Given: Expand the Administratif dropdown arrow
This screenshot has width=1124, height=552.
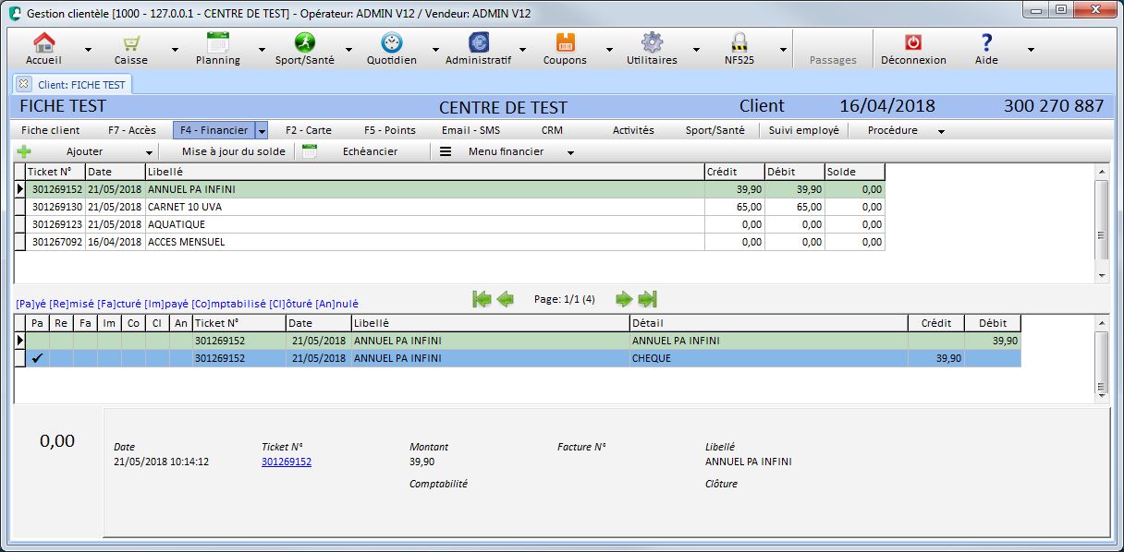Looking at the screenshot, I should click(522, 49).
